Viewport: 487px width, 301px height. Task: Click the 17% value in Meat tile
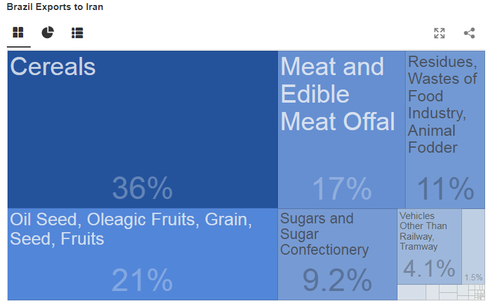pyautogui.click(x=342, y=189)
